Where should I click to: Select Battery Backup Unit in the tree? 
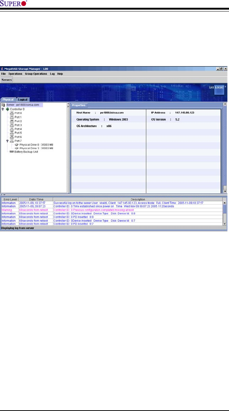point(26,152)
